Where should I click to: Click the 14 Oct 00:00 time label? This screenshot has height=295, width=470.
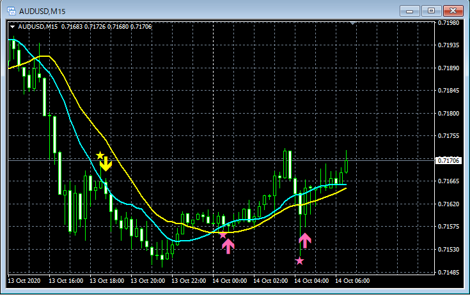tap(230, 281)
